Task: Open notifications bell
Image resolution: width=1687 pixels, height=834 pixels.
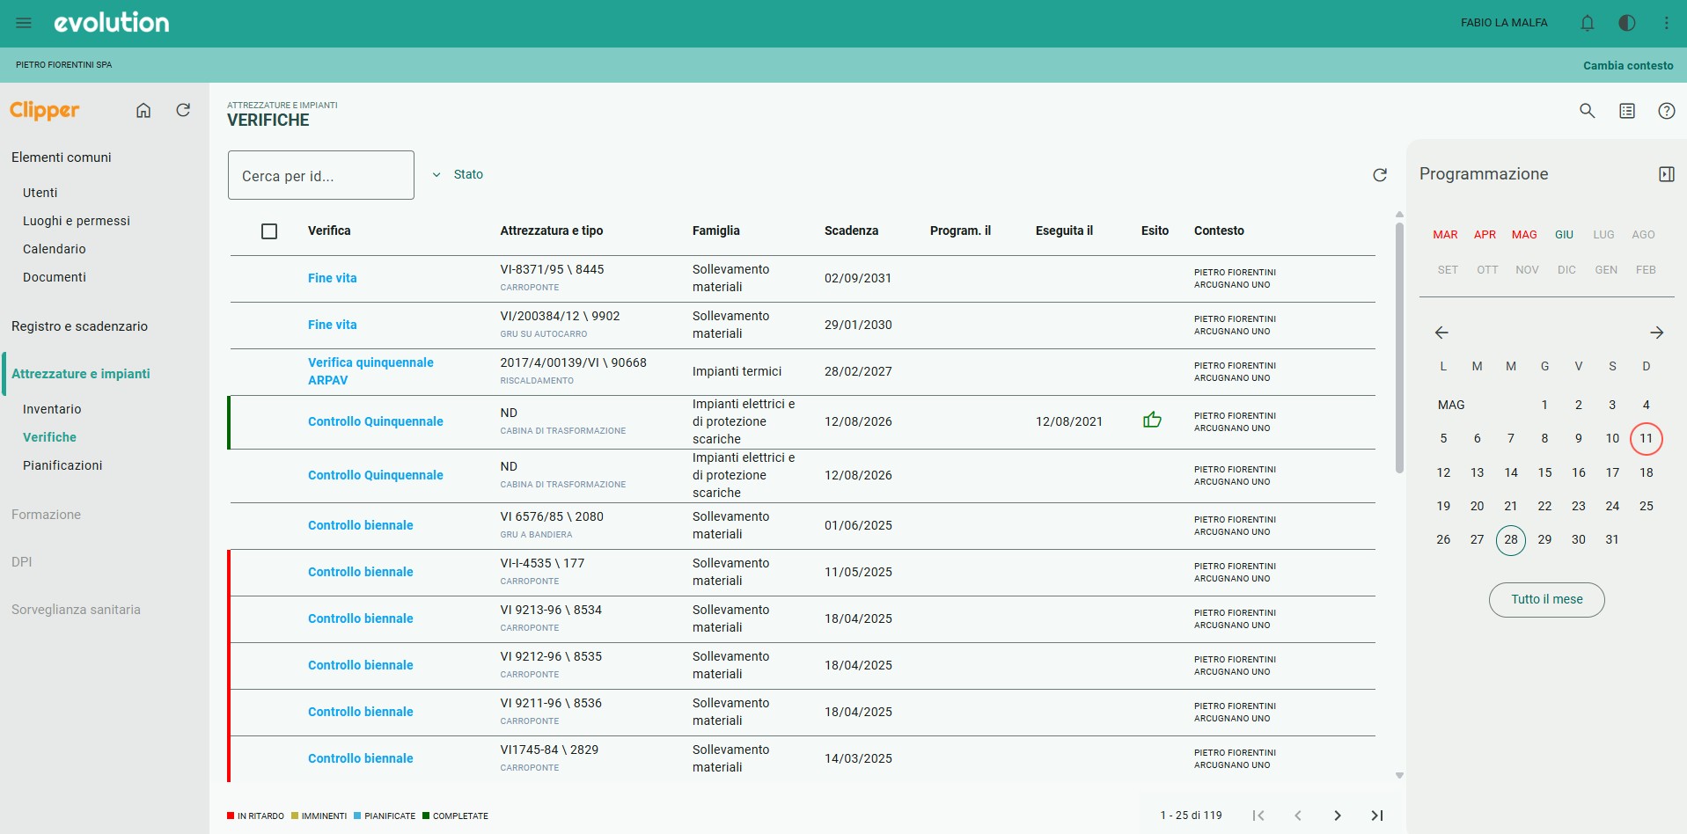Action: (1588, 23)
